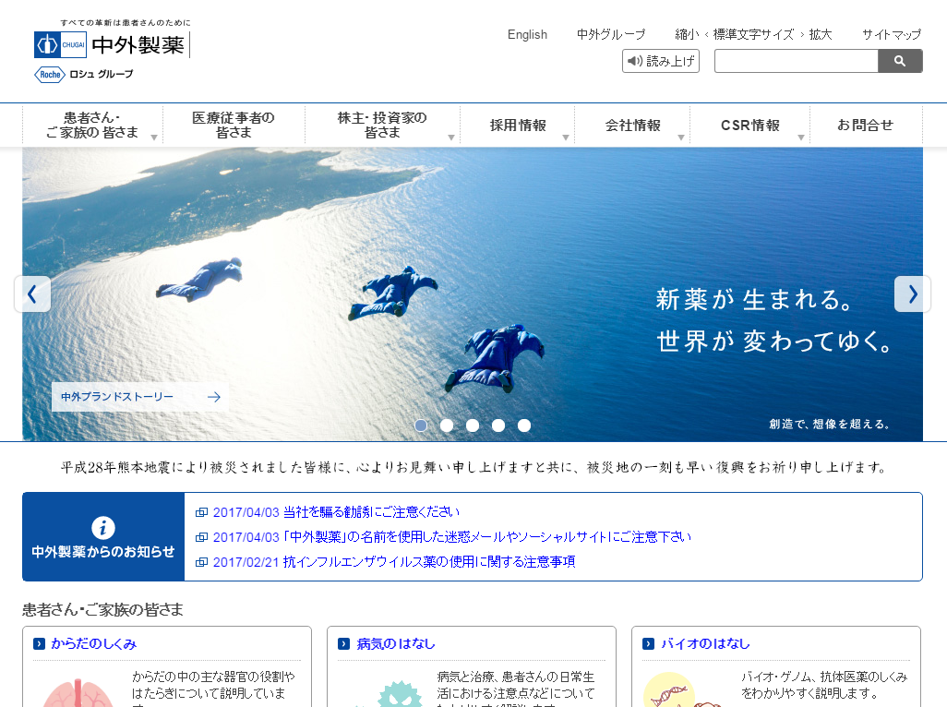The width and height of the screenshot is (947, 707).
Task: Click the Roche group logo
Action: tap(83, 74)
